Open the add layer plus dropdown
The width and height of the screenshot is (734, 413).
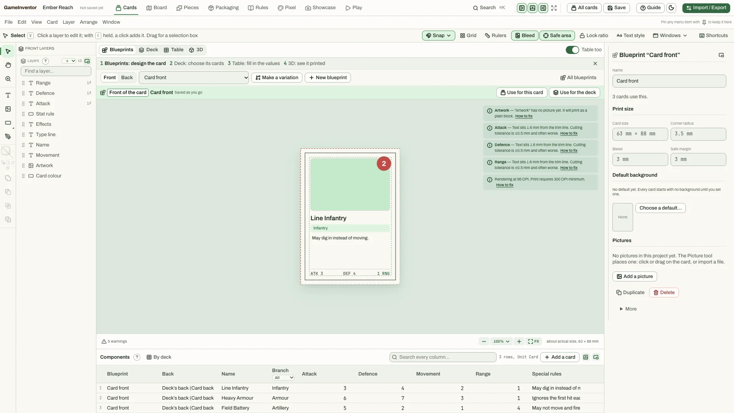pos(69,61)
